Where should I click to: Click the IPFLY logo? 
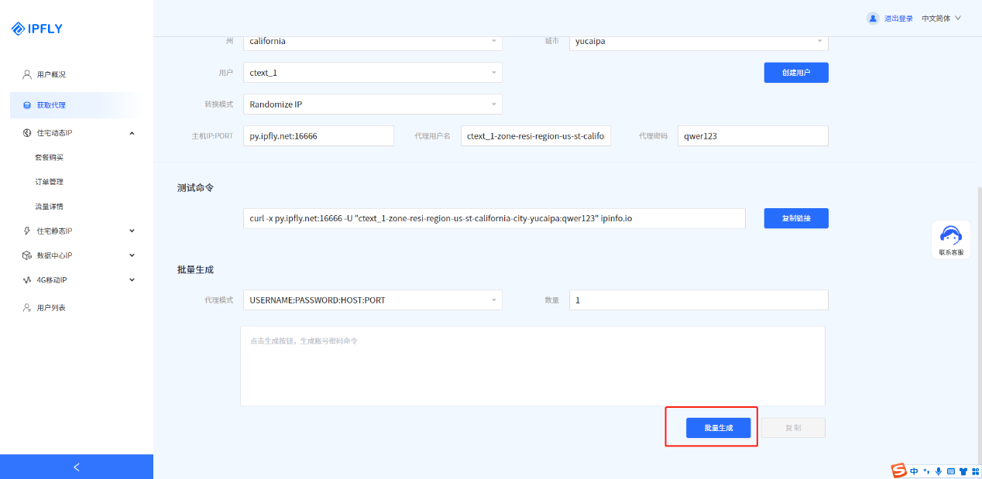[x=37, y=29]
